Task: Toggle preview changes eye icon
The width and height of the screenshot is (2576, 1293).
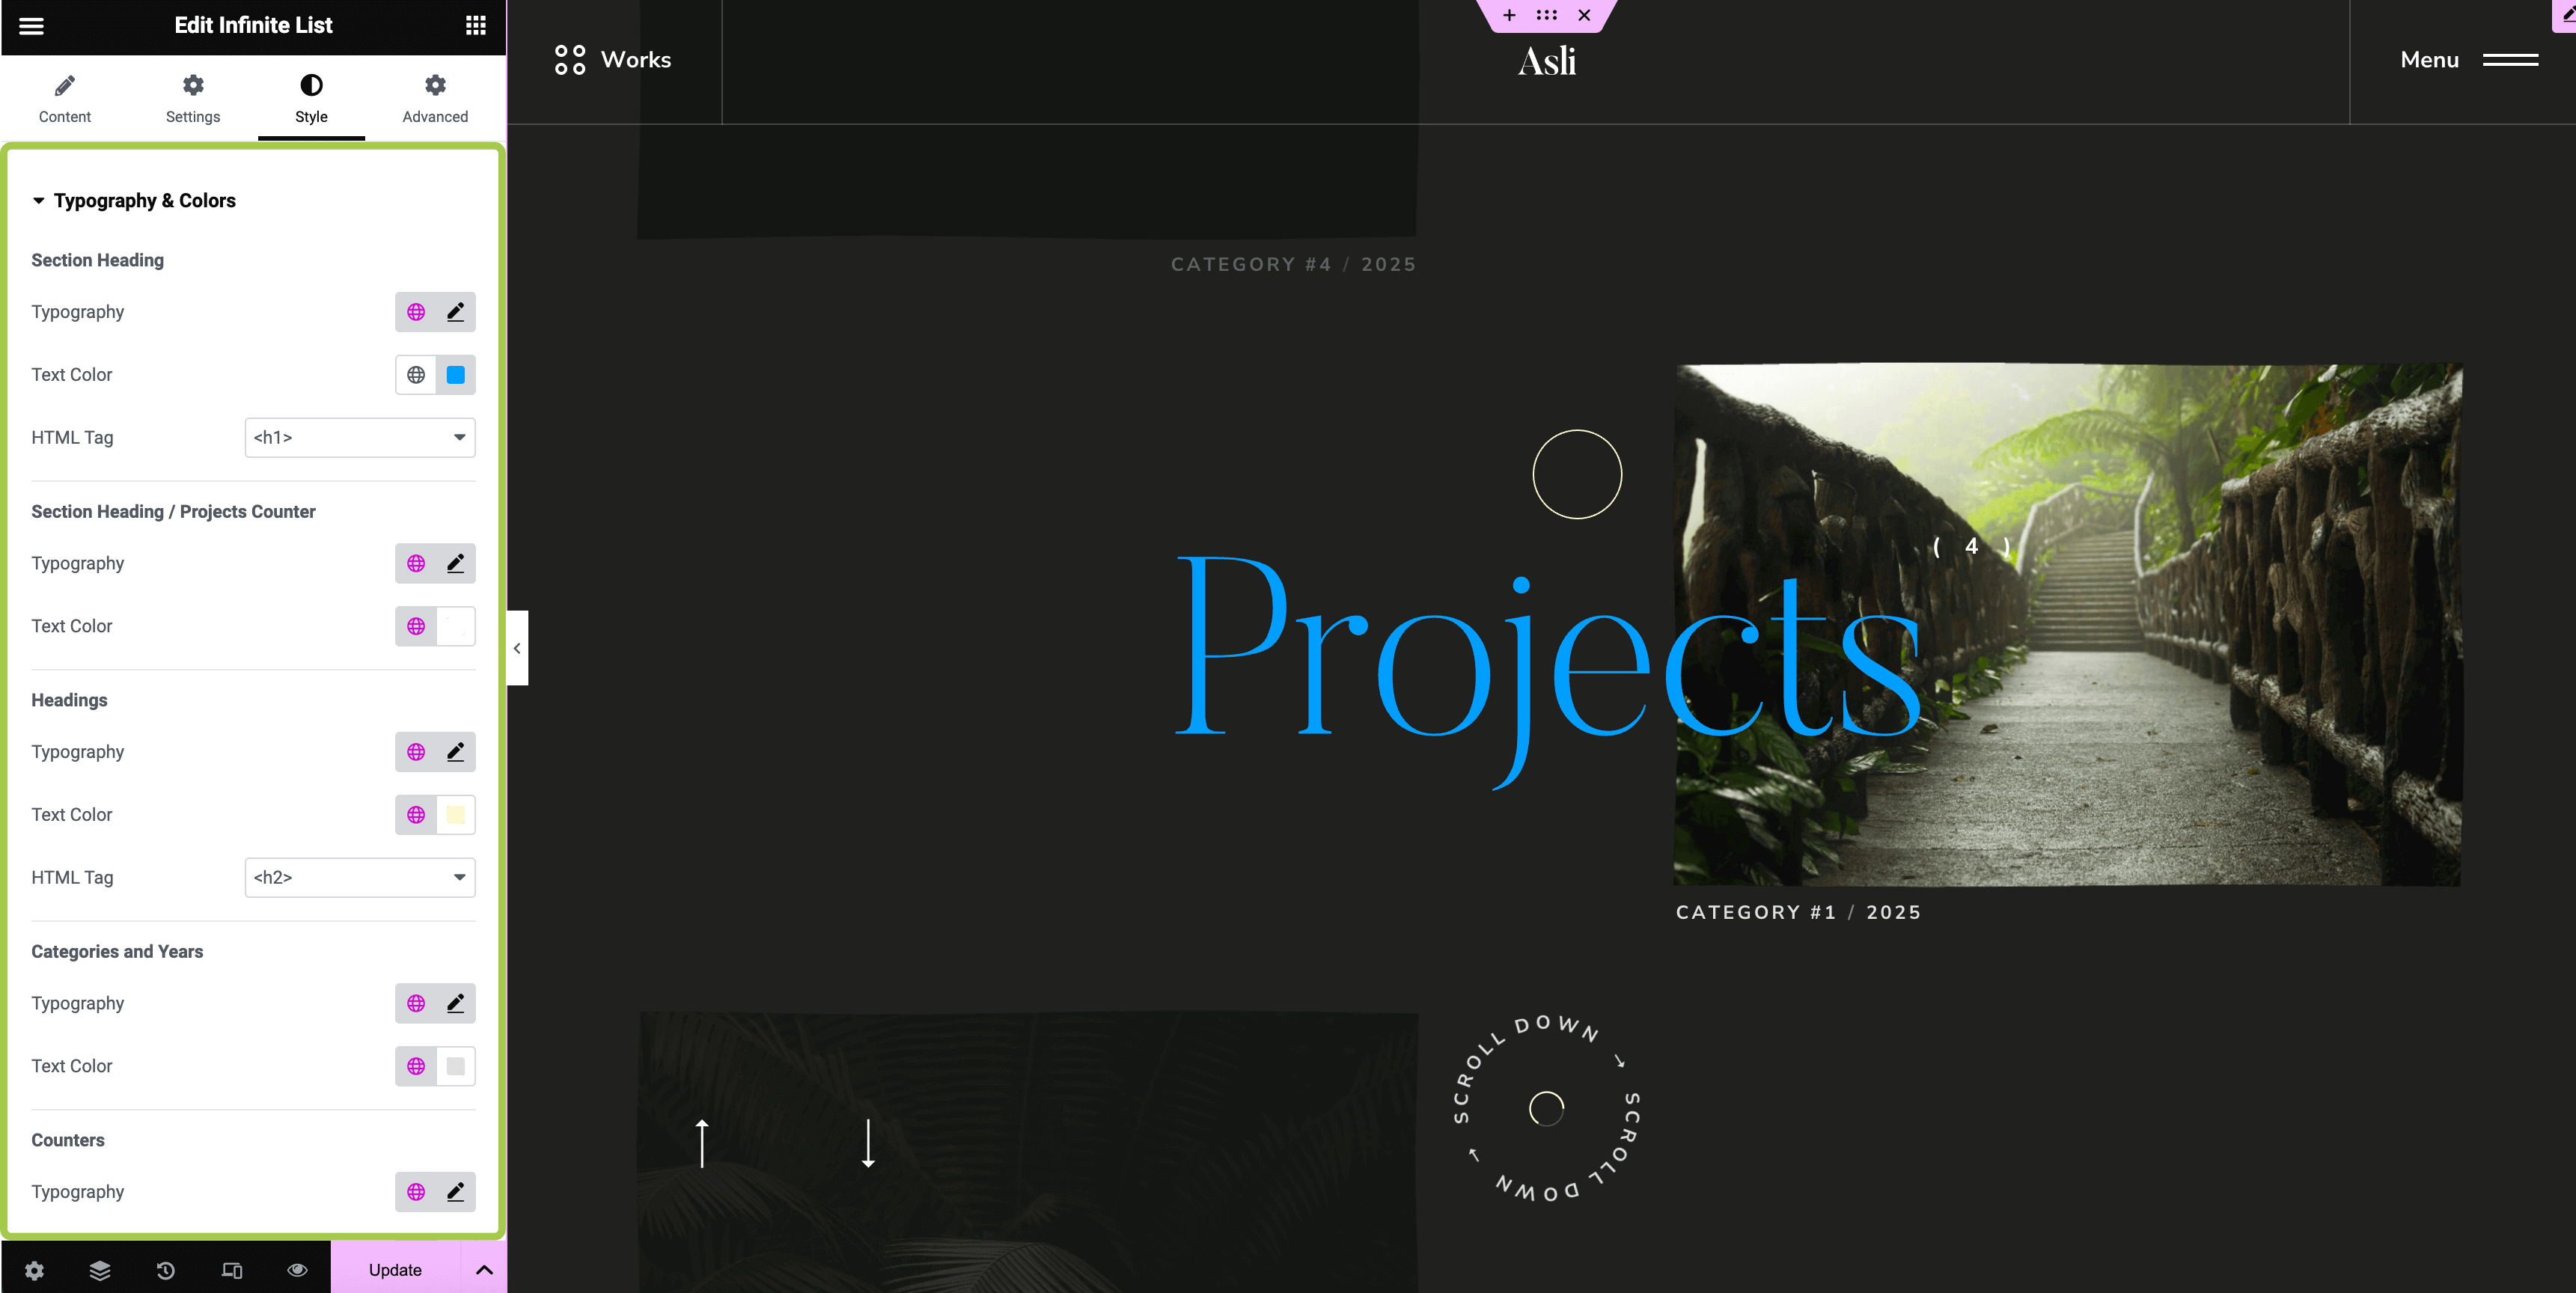Action: click(297, 1270)
